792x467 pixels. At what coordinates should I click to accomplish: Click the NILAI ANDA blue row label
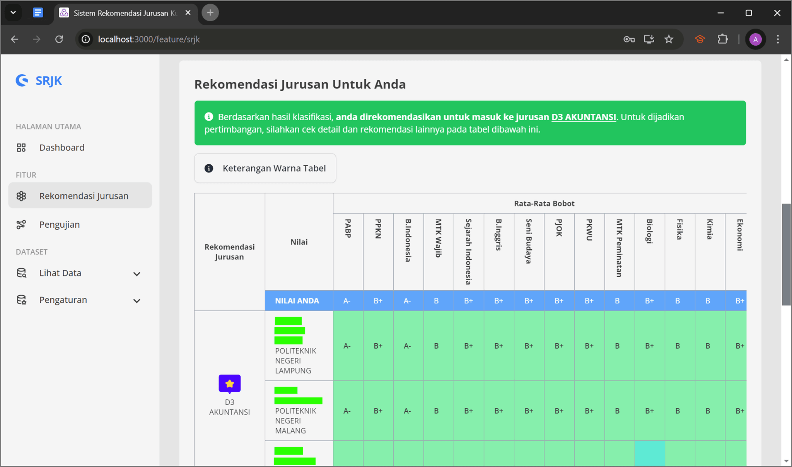pyautogui.click(x=299, y=301)
